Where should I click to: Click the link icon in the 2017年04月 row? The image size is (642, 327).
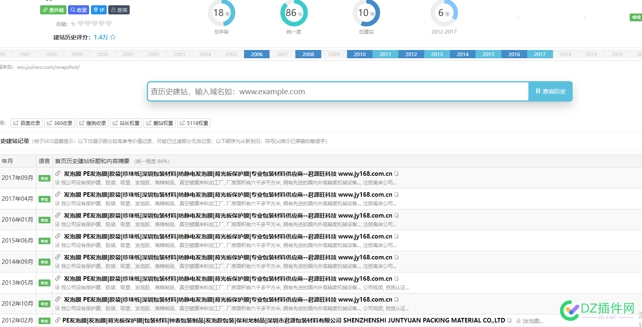58,194
